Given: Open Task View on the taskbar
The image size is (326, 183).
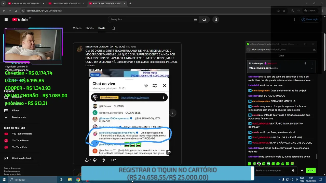Looking at the screenshot, I should (61, 180).
